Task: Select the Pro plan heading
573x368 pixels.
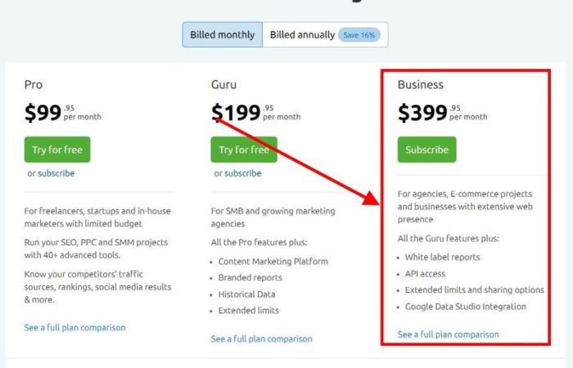Action: coord(34,84)
